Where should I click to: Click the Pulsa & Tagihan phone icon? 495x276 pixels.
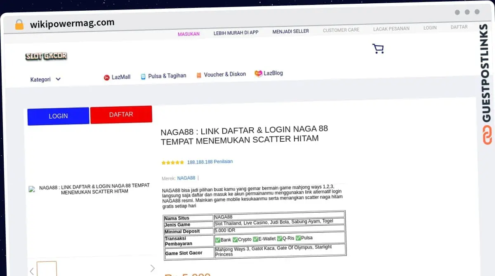(143, 77)
